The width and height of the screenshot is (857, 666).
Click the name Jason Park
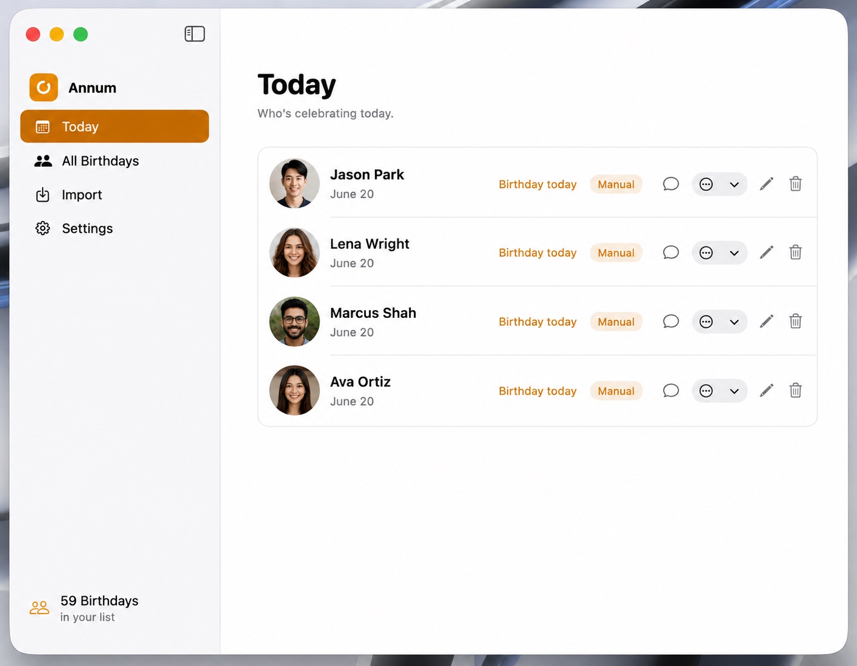[367, 175]
